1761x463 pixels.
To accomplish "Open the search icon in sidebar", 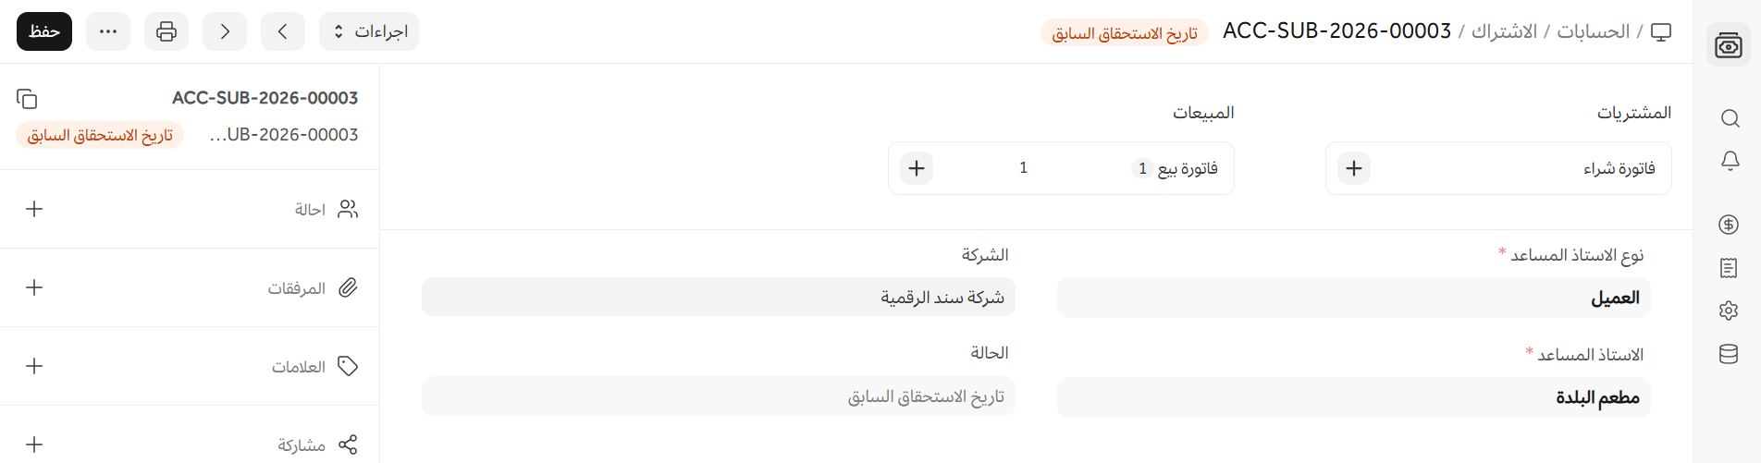I will coord(1730,118).
